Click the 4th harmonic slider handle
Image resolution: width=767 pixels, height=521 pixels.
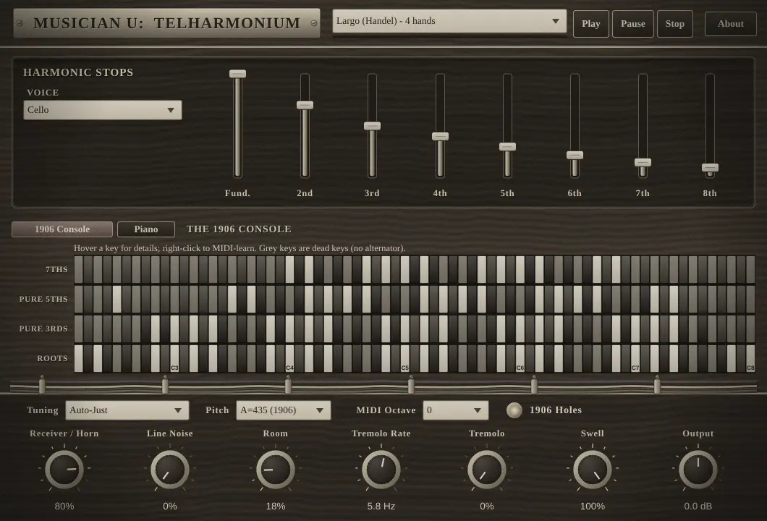440,137
